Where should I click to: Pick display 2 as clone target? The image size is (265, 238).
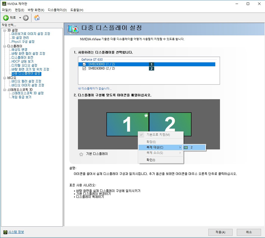194,148
